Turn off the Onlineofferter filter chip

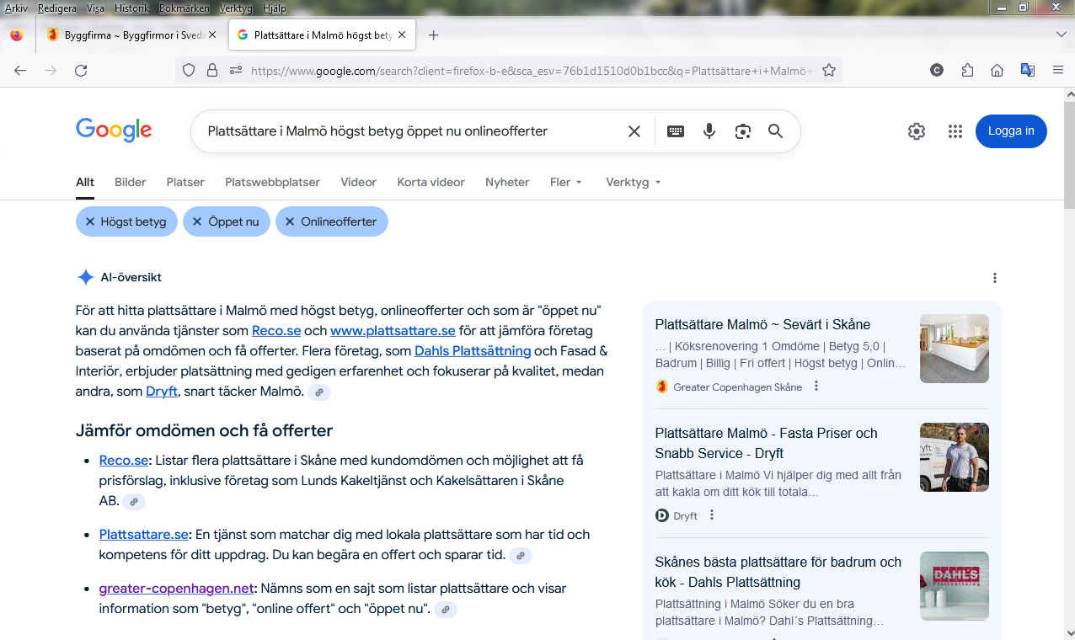pos(290,222)
